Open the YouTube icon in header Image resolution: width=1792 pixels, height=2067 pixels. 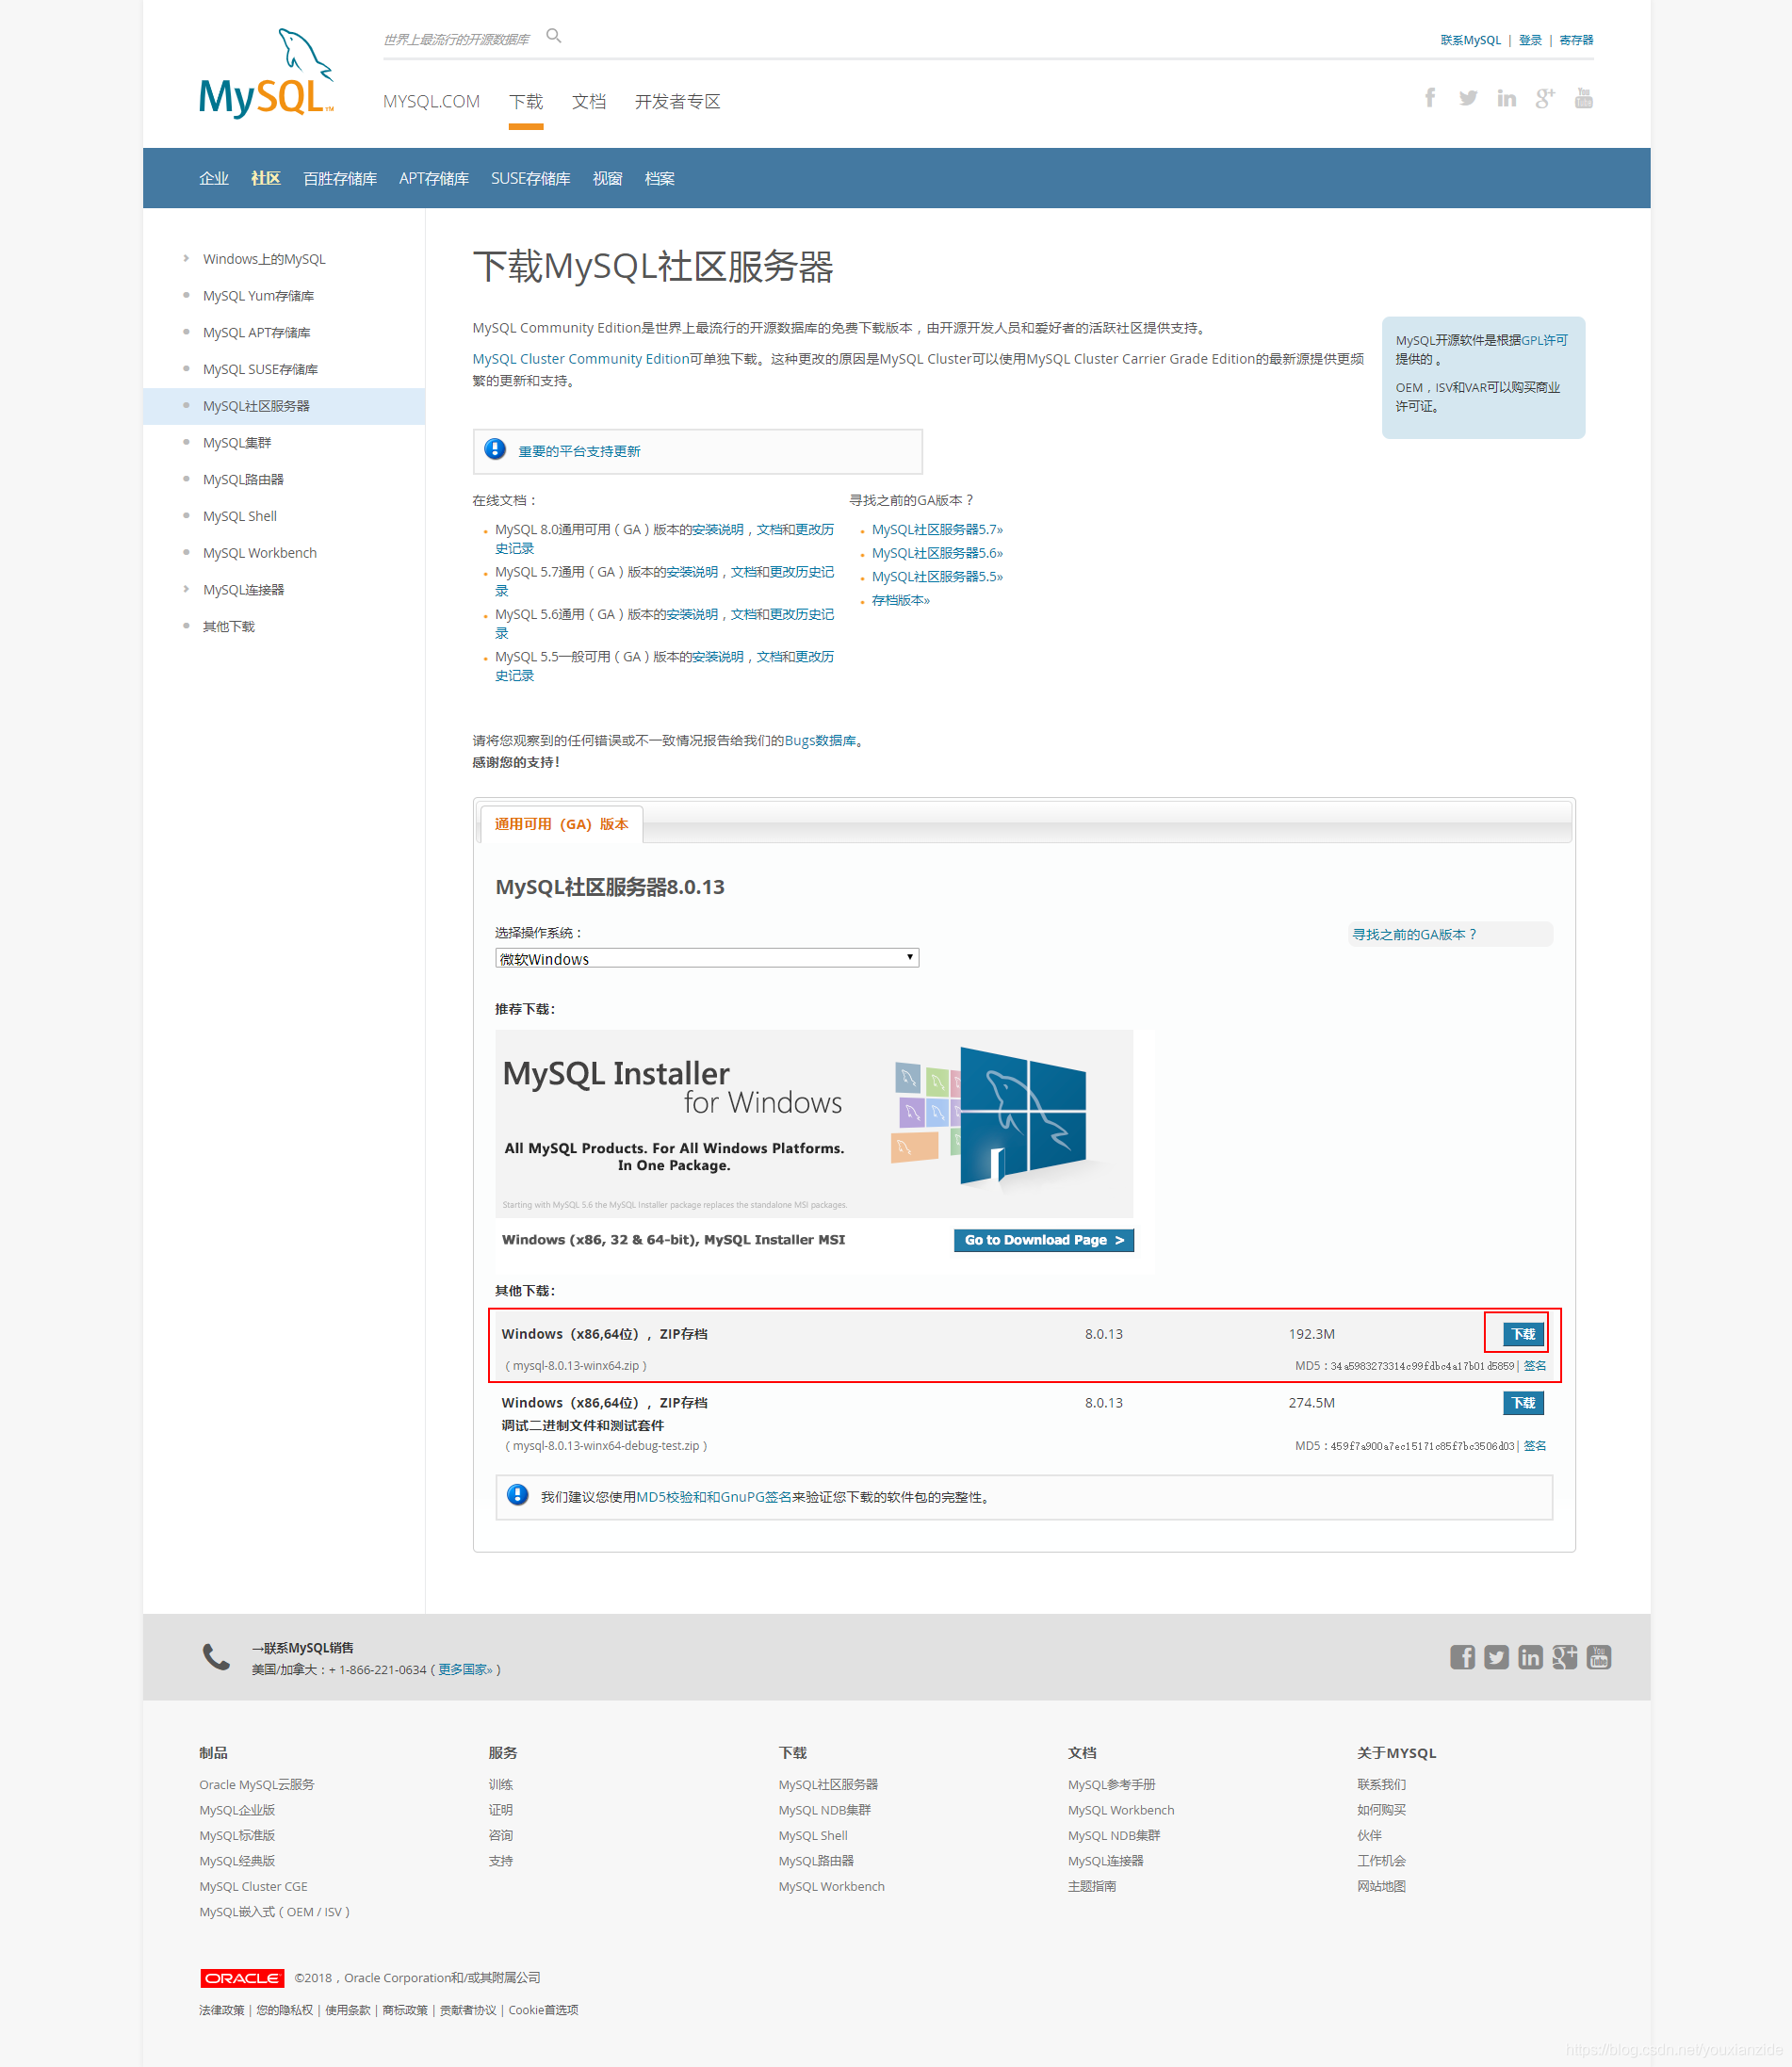click(1584, 97)
